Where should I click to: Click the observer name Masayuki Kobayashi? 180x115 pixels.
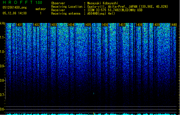coord(103,3)
